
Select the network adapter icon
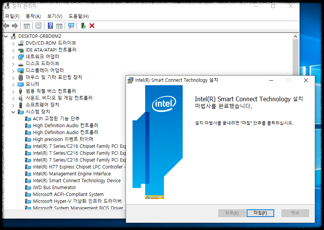tap(21, 57)
